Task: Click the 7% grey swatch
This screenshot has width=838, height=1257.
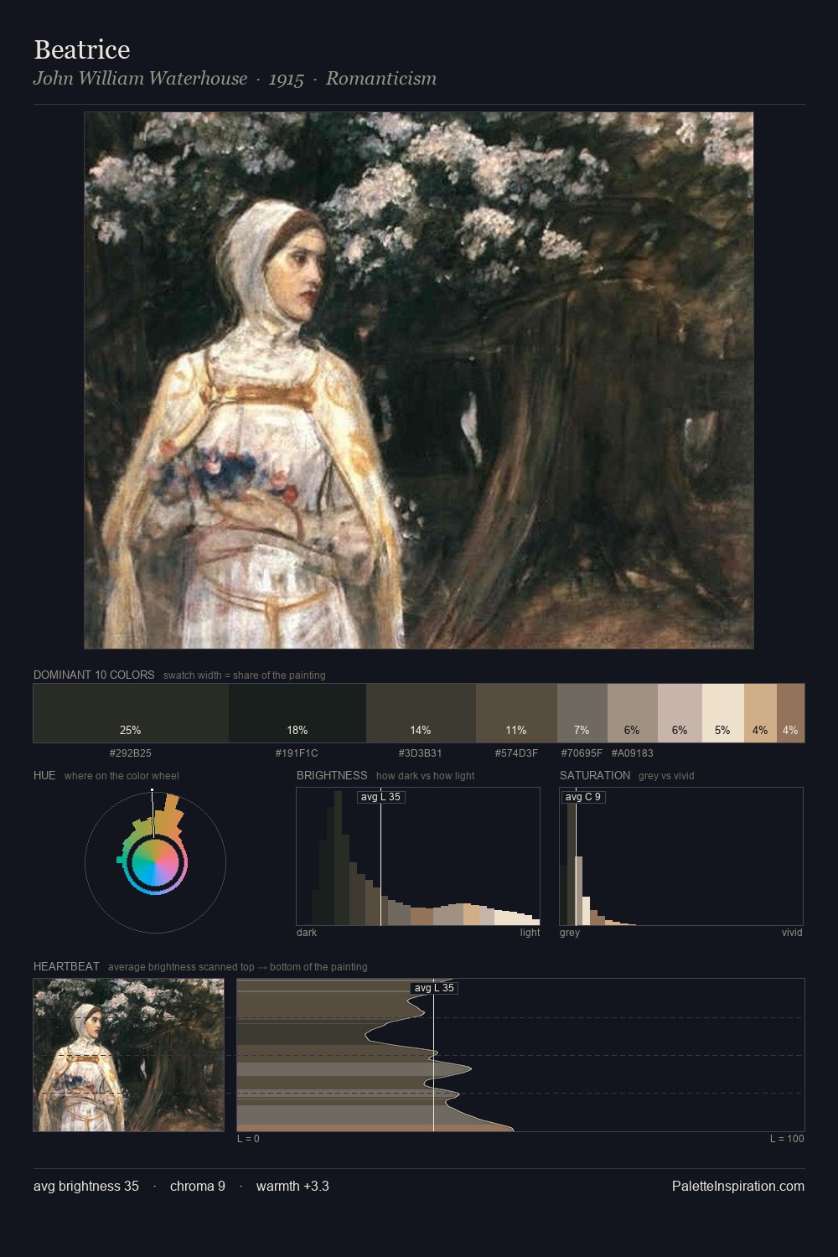Action: pyautogui.click(x=582, y=713)
